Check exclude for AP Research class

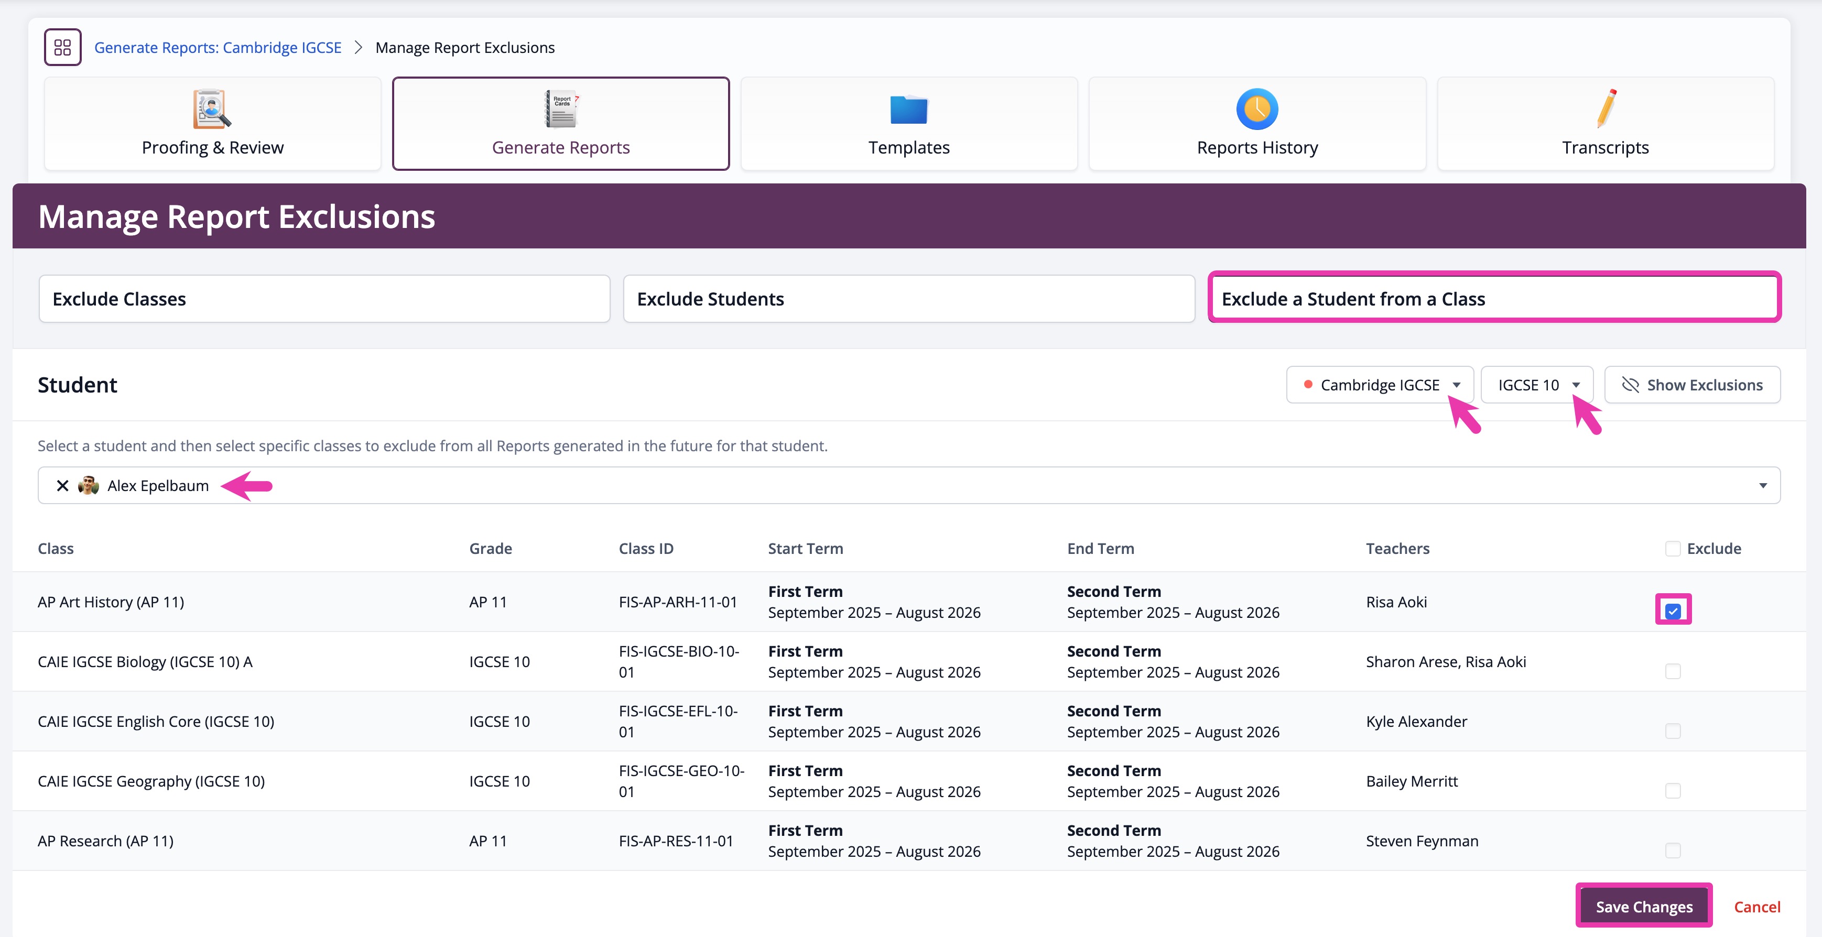pos(1673,850)
